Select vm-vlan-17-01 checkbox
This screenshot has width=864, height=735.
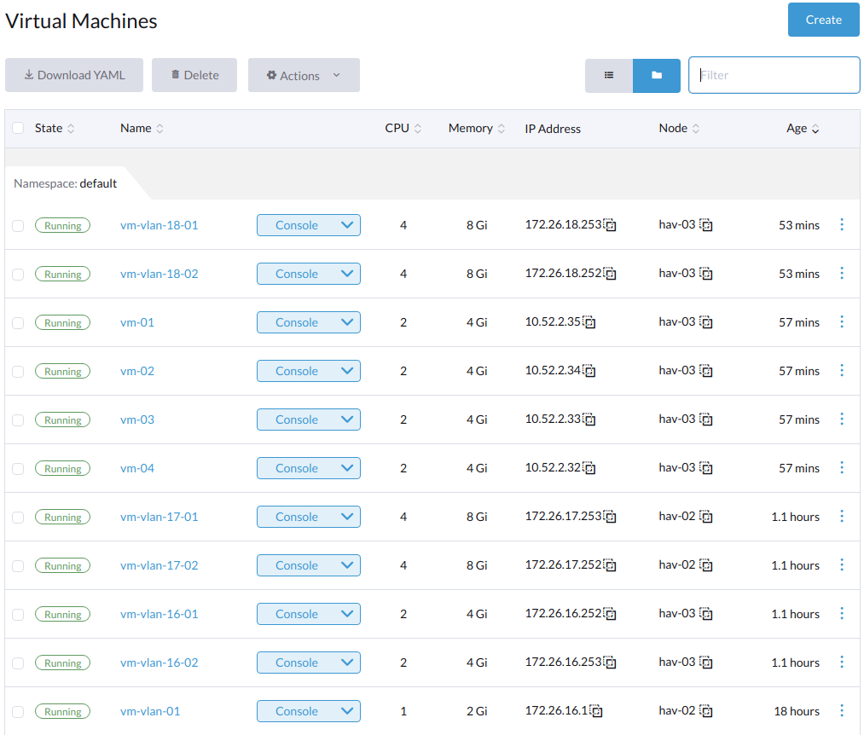18,518
